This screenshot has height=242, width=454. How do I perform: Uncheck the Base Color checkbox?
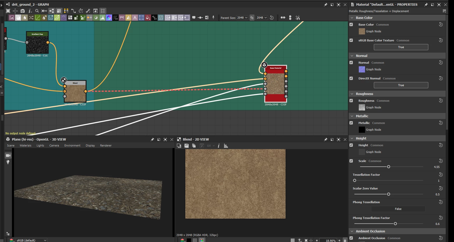tap(351, 25)
